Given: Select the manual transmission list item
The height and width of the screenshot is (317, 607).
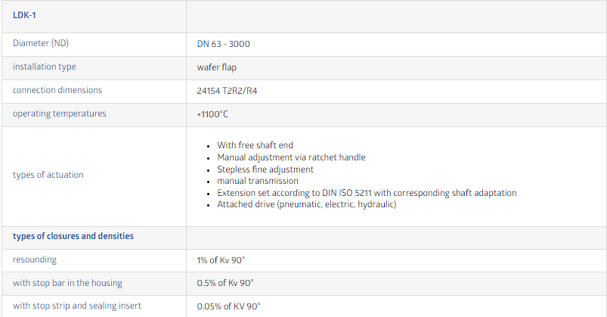Looking at the screenshot, I should coord(258,181).
